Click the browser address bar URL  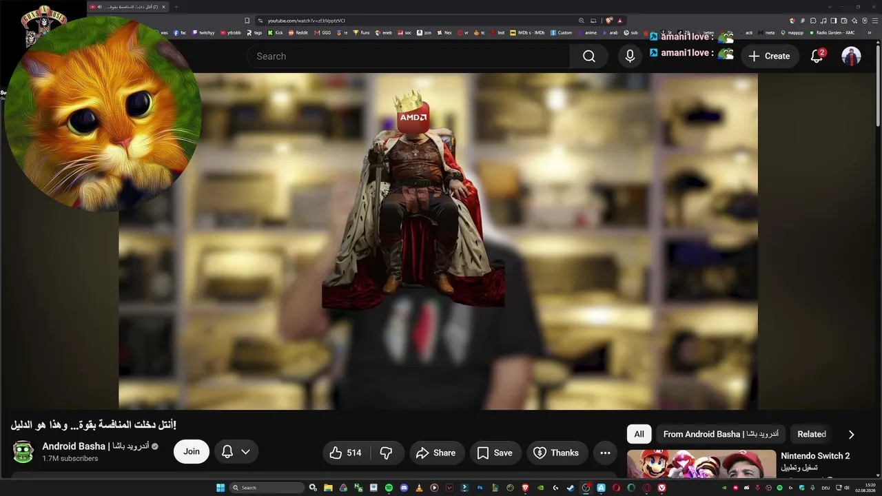[306, 21]
